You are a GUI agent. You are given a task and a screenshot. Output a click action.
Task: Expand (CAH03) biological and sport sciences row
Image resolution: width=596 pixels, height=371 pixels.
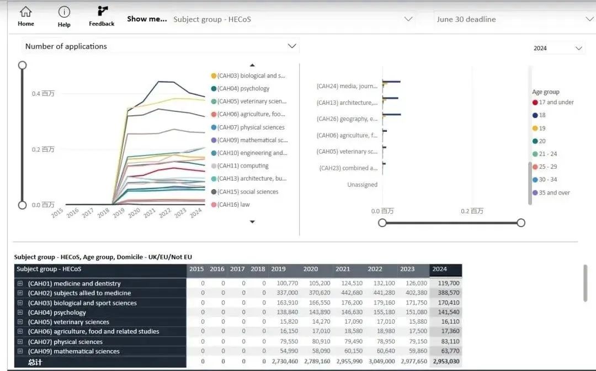click(x=20, y=303)
